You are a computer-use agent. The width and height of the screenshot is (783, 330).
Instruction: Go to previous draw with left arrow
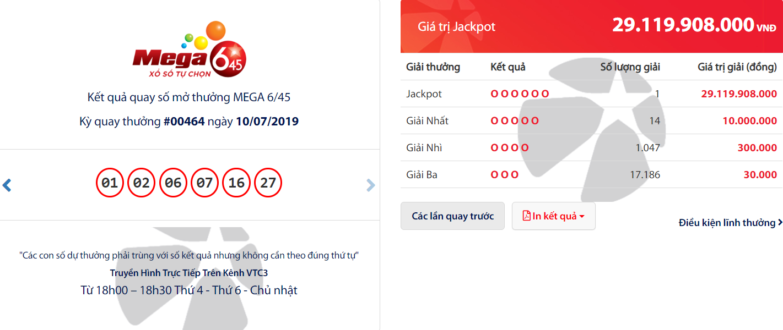tap(7, 185)
